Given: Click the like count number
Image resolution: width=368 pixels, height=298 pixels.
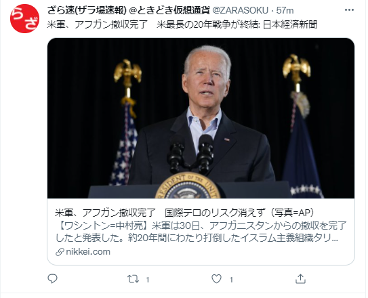Looking at the screenshot, I should point(231,280).
